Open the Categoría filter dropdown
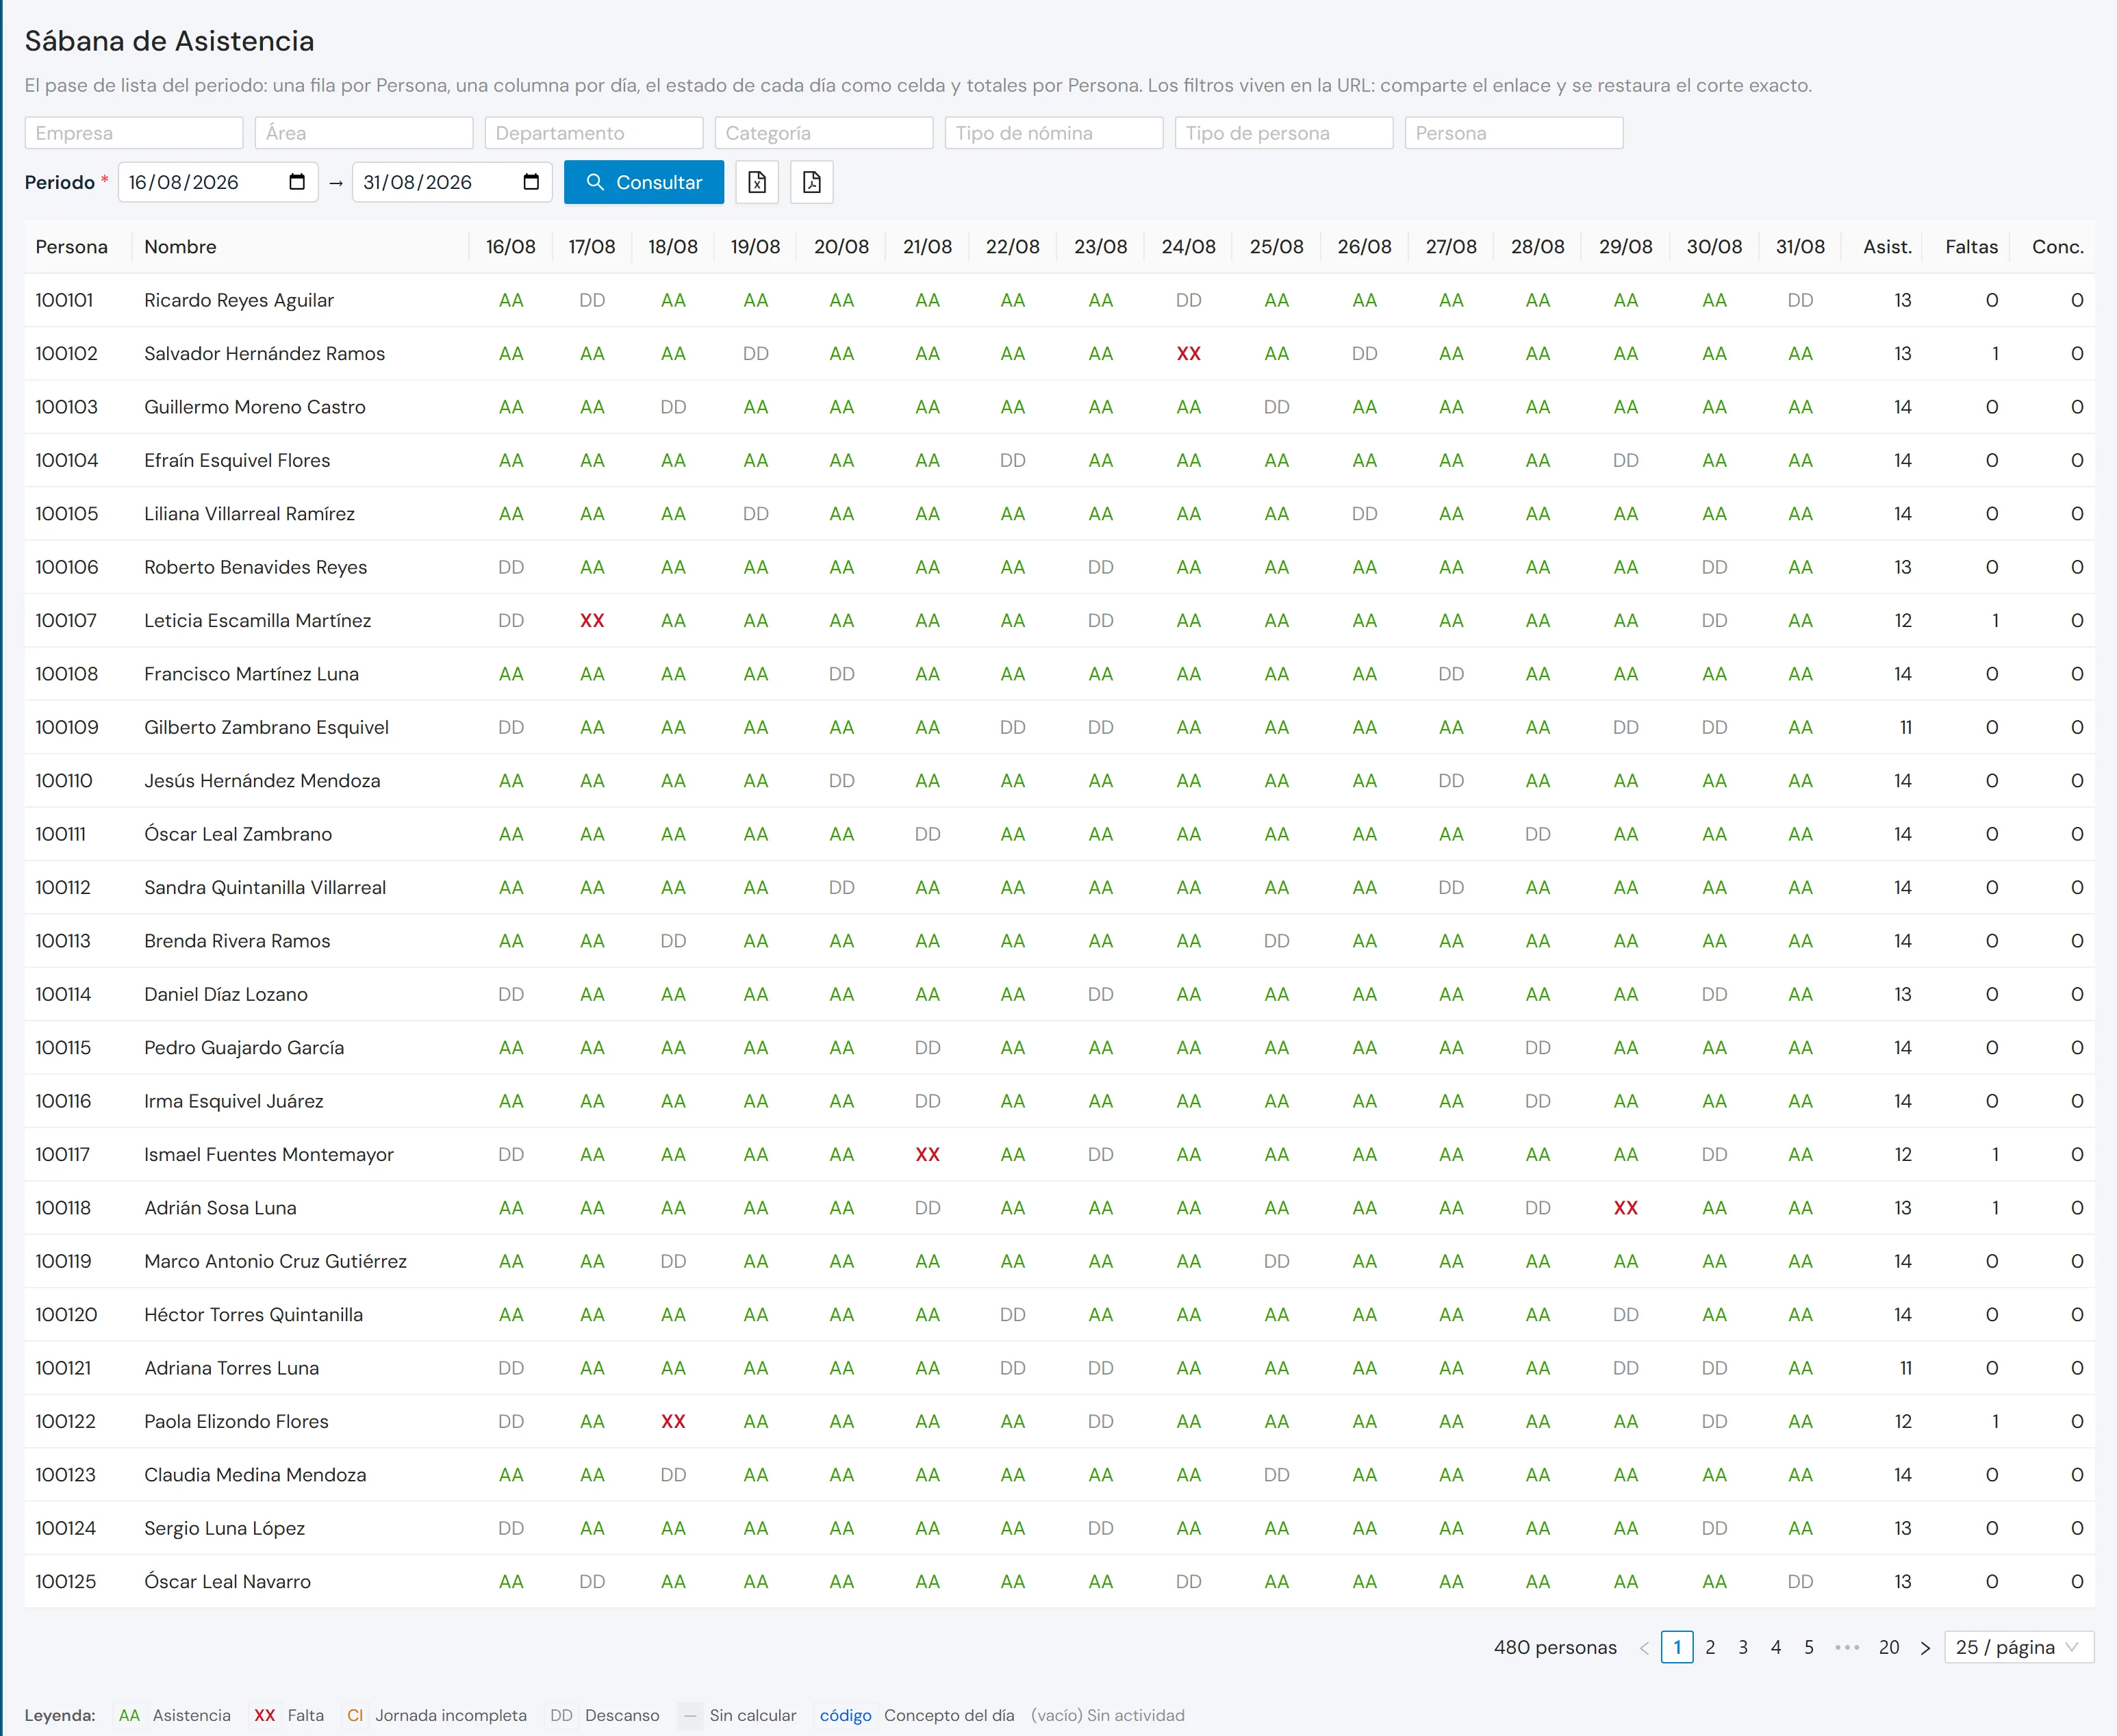The width and height of the screenshot is (2117, 1736). point(824,133)
